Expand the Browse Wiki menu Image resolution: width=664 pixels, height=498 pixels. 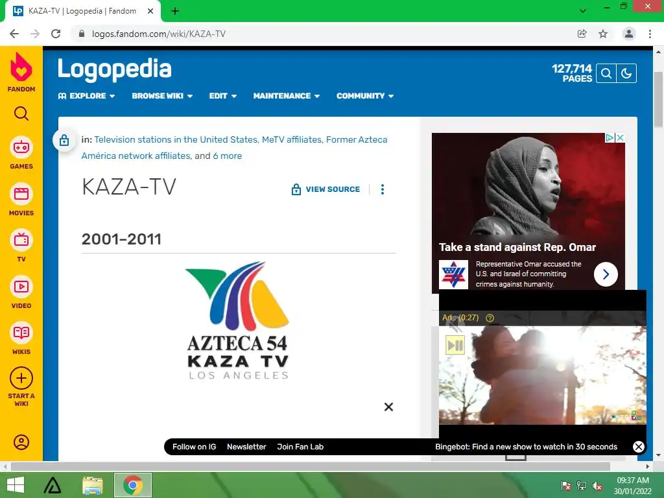click(162, 96)
